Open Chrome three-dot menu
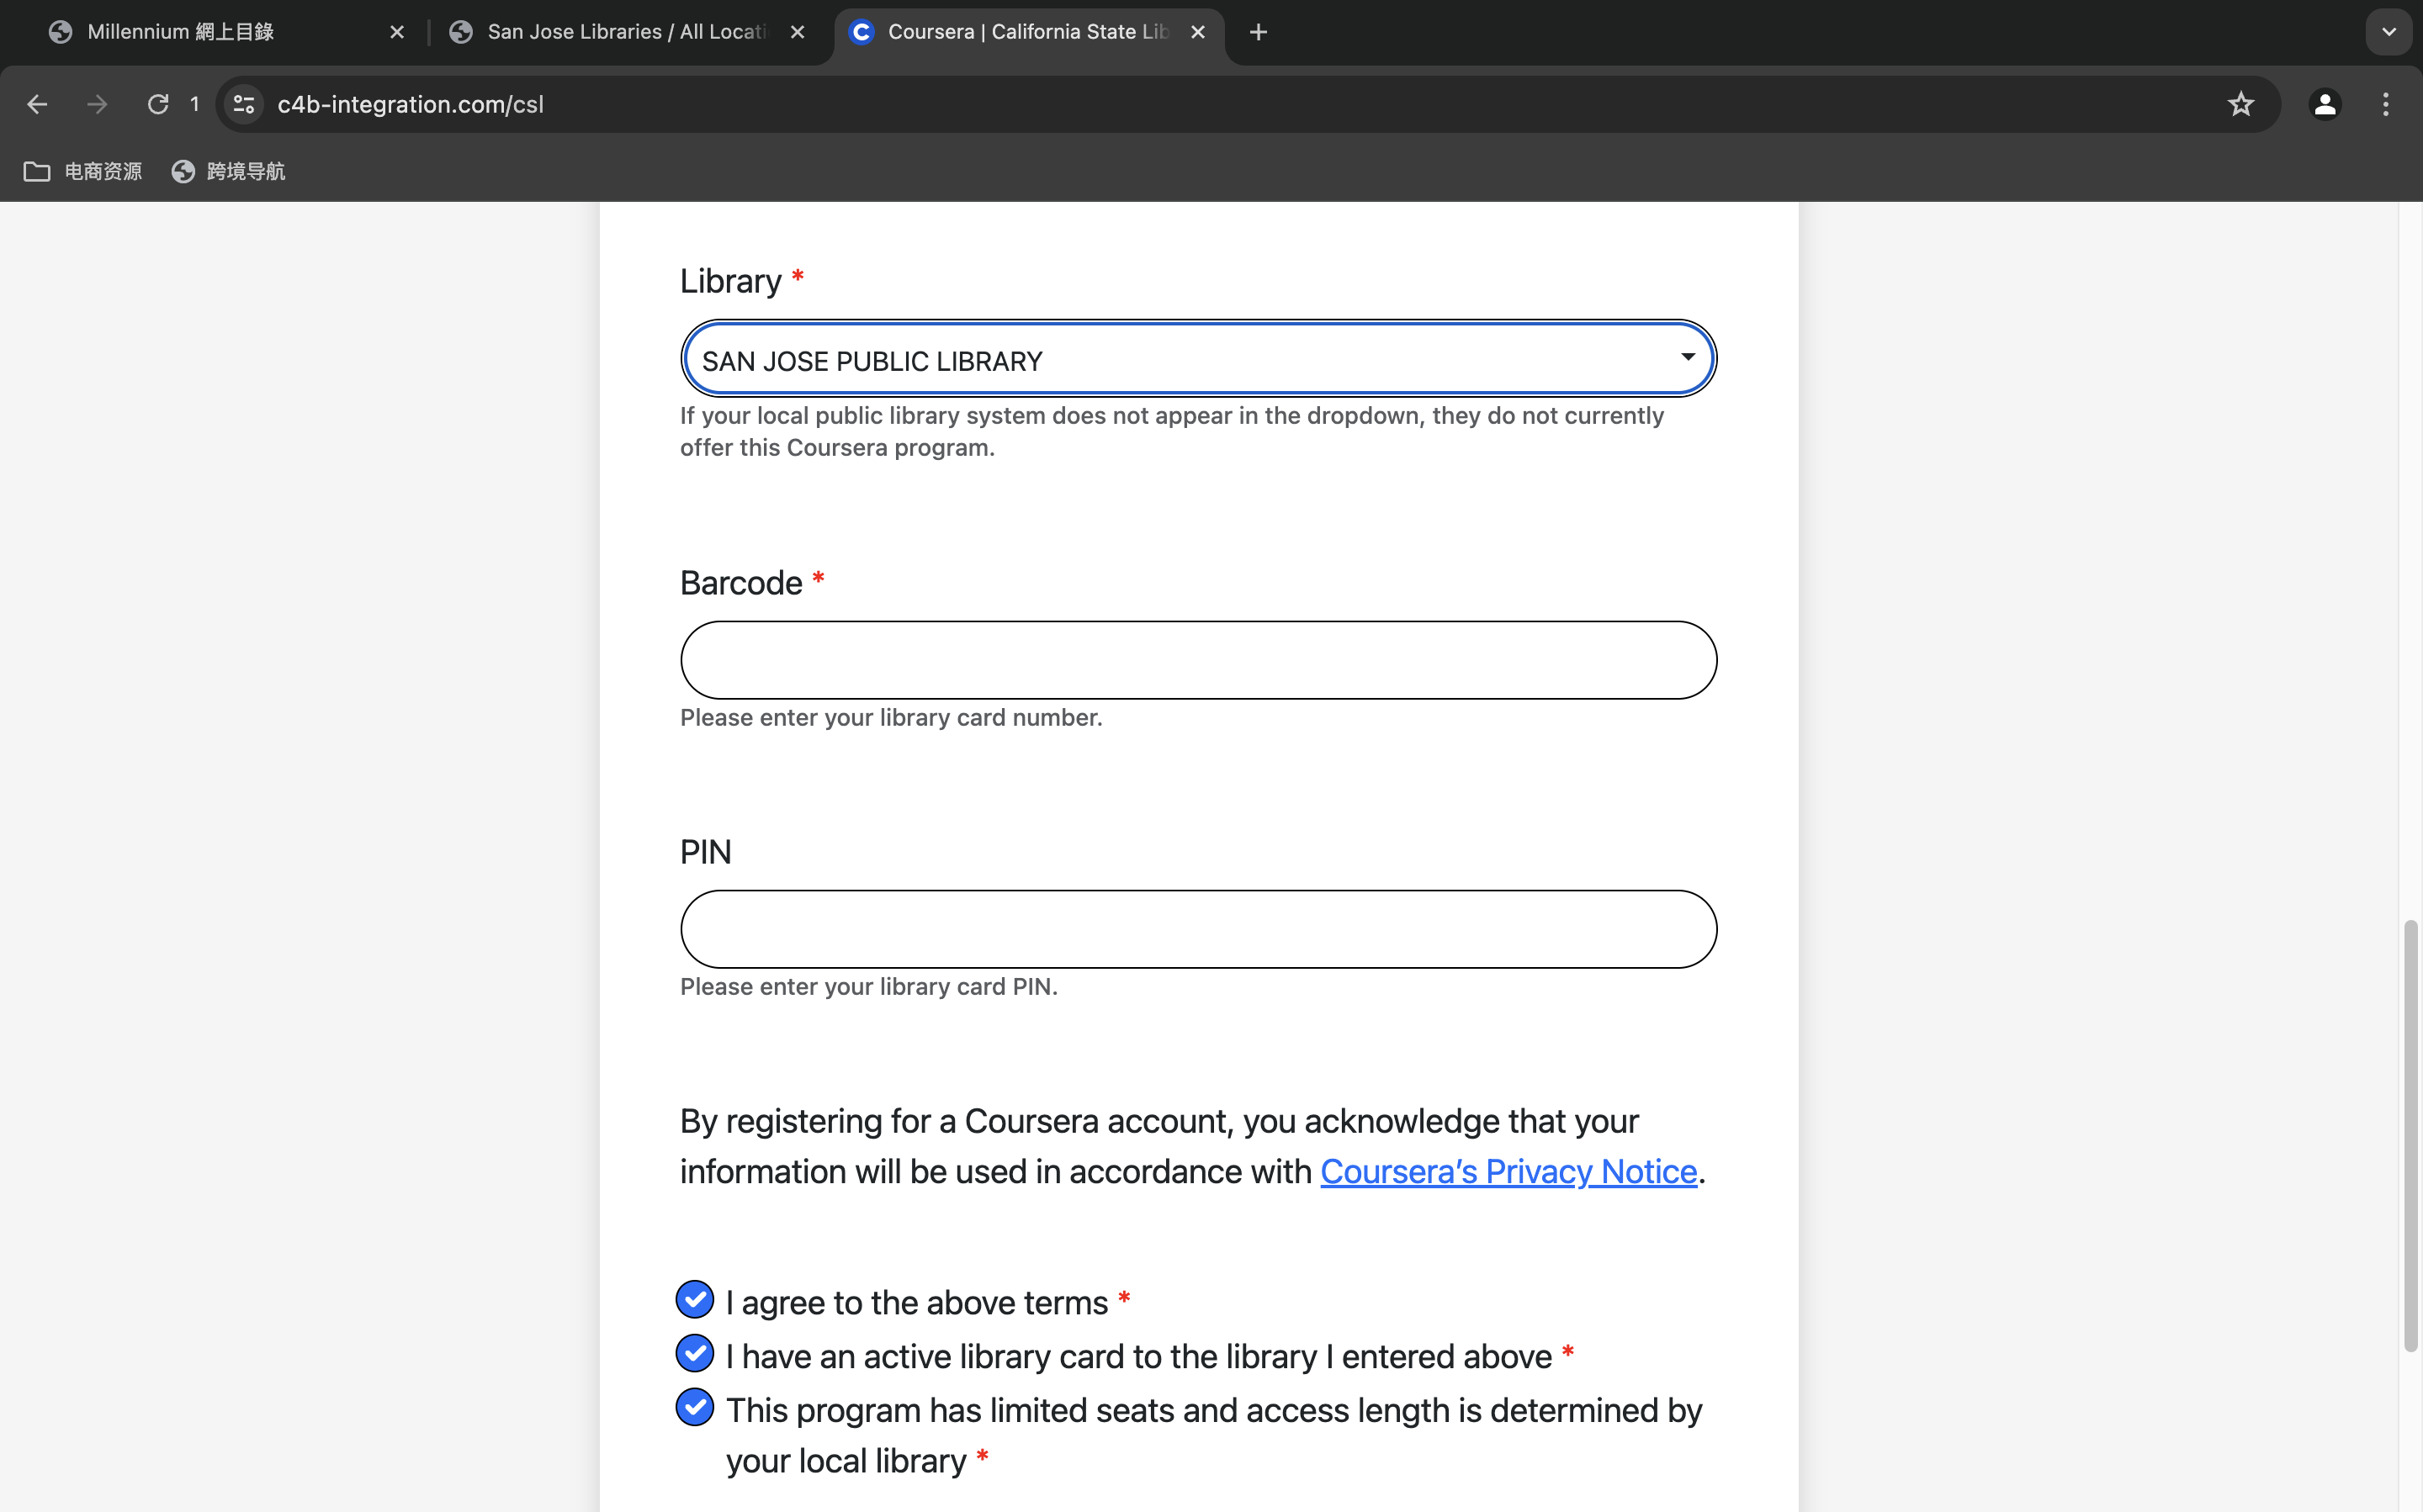Image resolution: width=2423 pixels, height=1512 pixels. (2386, 104)
